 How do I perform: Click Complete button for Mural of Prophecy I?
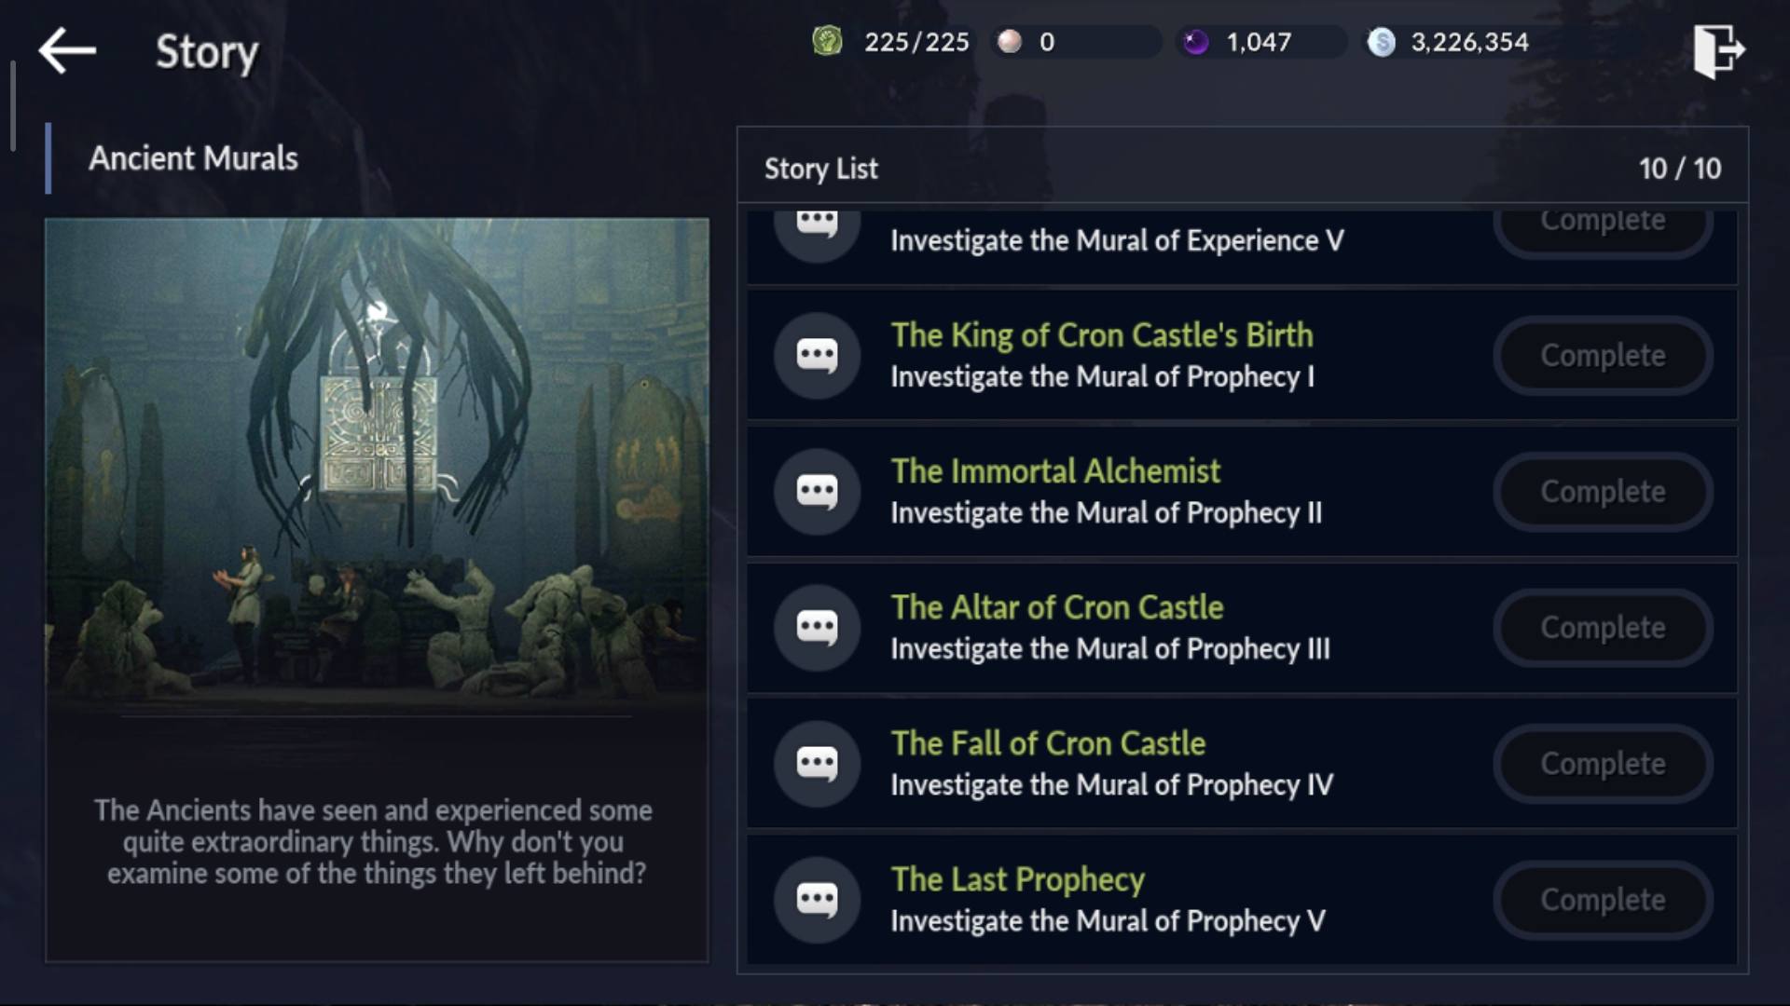[x=1603, y=355]
